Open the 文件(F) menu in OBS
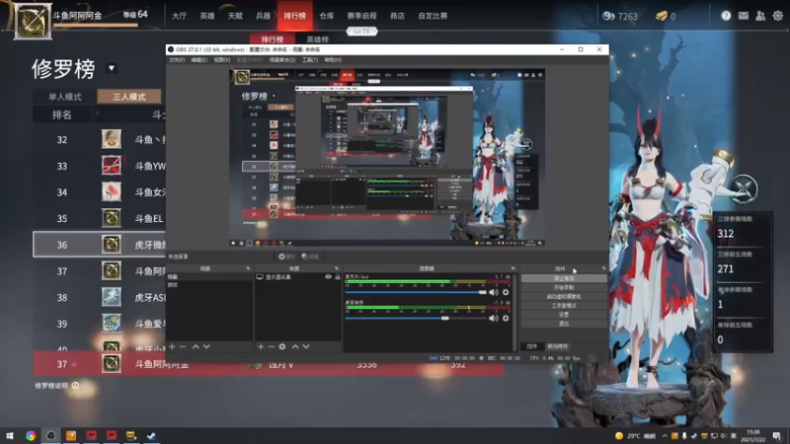 177,60
